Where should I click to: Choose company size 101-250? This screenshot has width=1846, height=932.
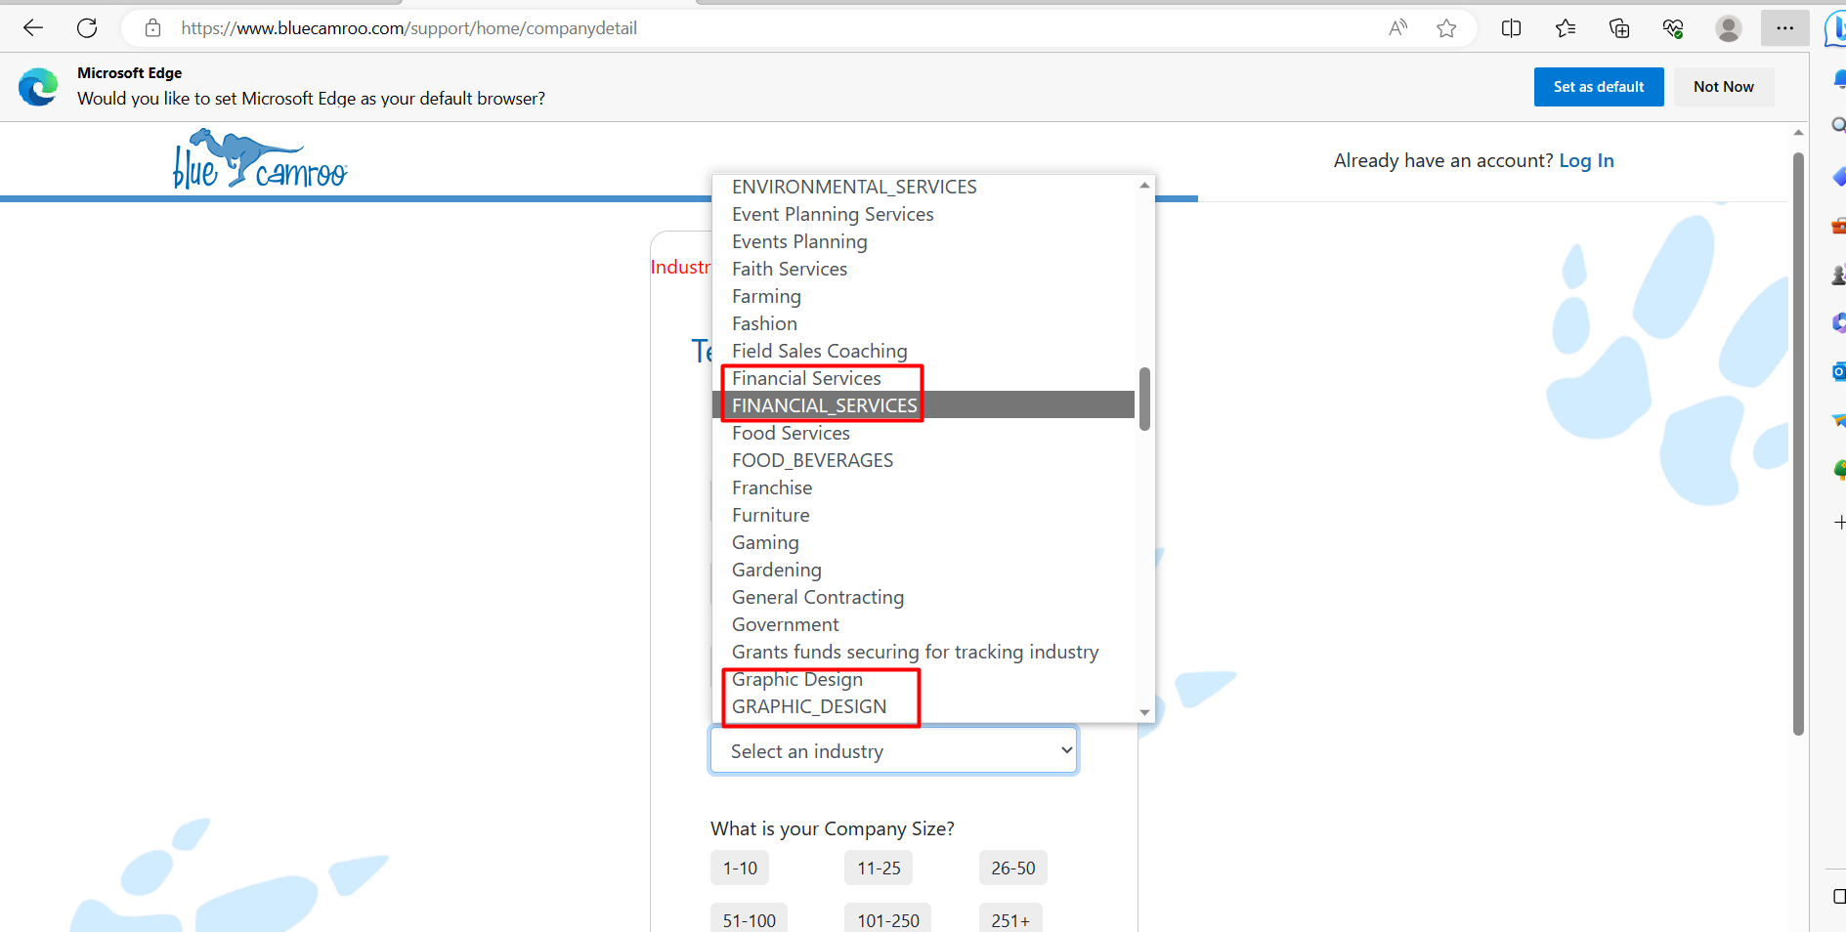click(x=888, y=919)
